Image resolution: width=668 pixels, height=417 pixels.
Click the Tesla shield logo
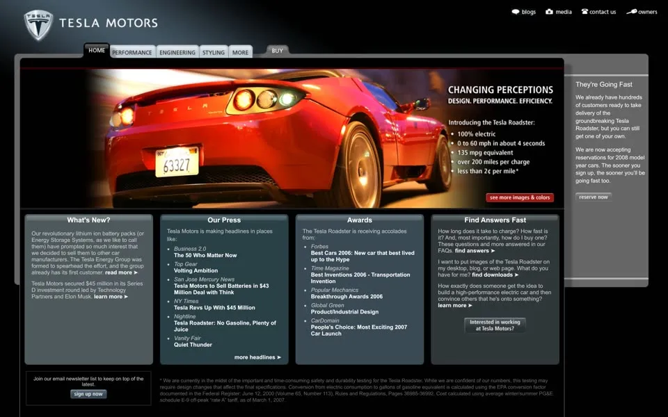pyautogui.click(x=38, y=25)
